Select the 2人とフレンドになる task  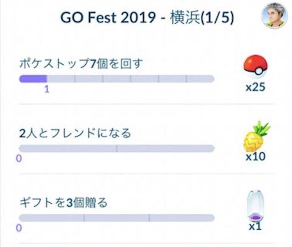click(x=75, y=133)
